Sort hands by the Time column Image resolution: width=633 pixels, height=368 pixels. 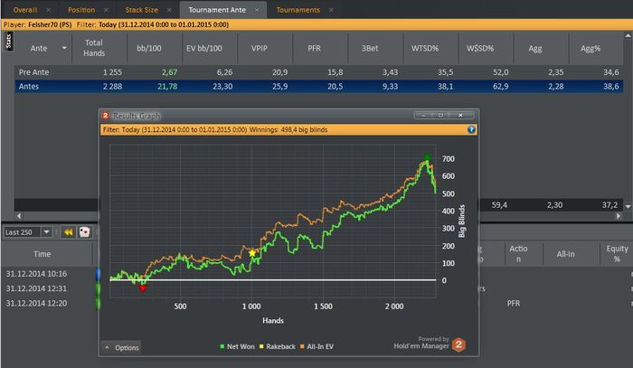point(42,254)
